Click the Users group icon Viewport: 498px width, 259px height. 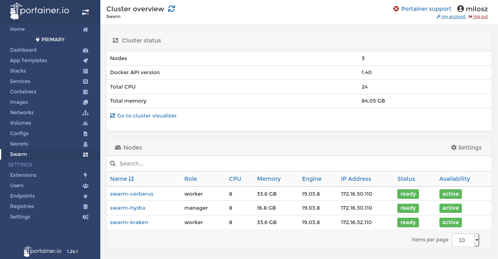(x=85, y=186)
